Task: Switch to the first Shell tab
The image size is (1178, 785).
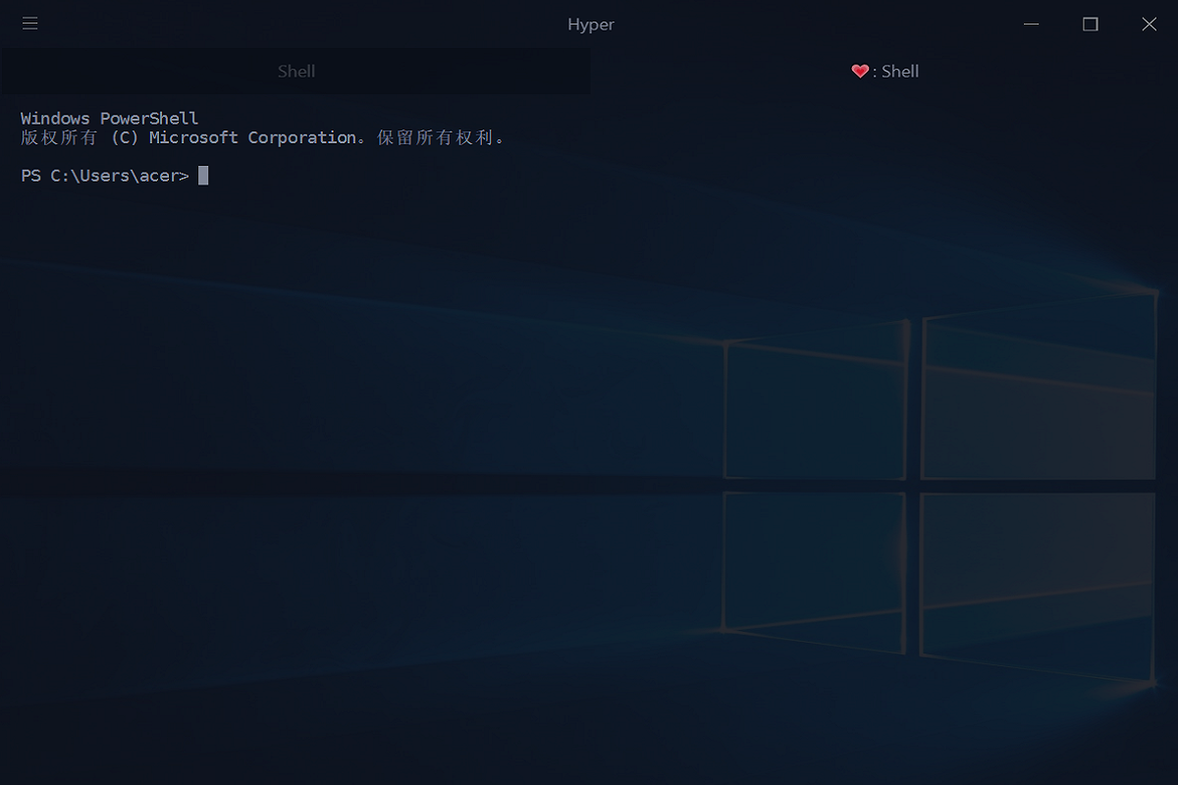Action: tap(295, 71)
